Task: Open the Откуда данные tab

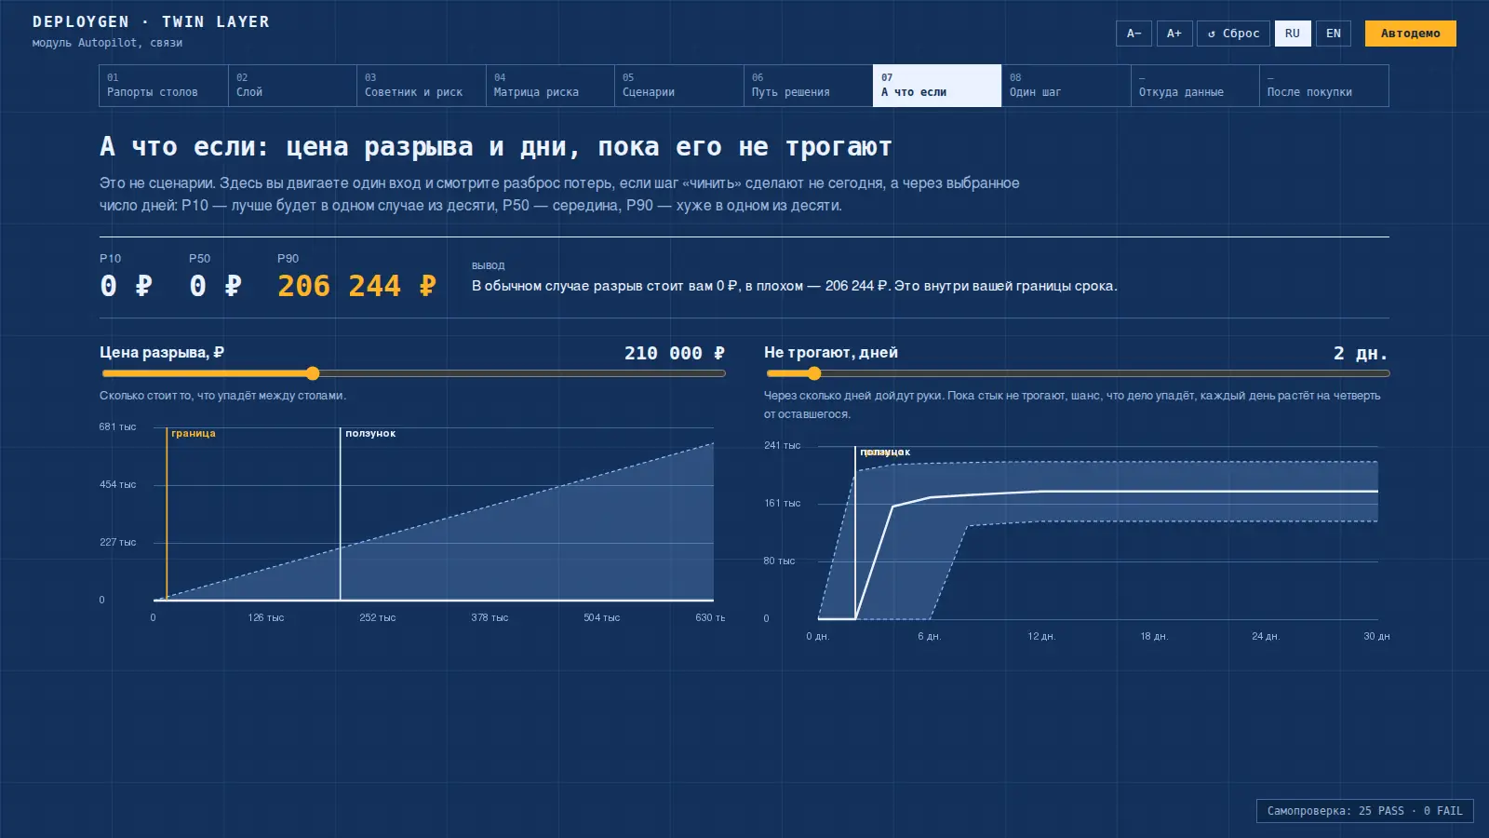Action: [1195, 86]
